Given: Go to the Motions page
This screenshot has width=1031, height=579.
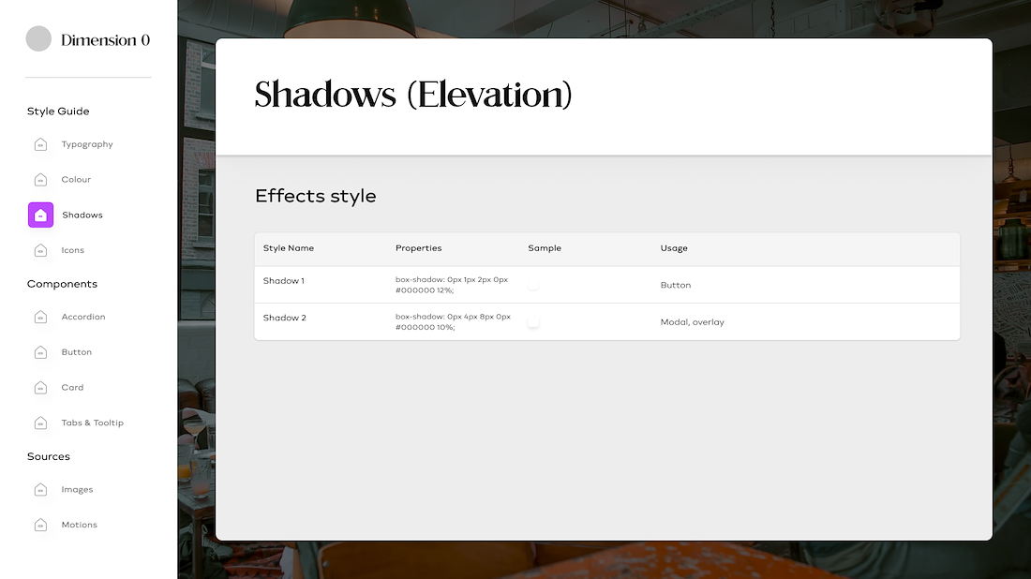Looking at the screenshot, I should coord(79,525).
